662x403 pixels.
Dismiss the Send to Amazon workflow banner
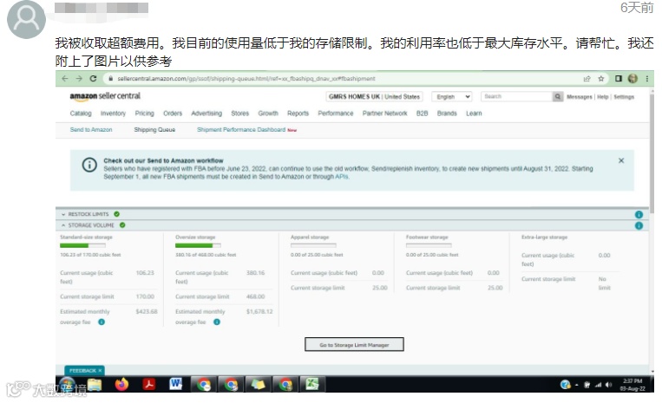621,160
